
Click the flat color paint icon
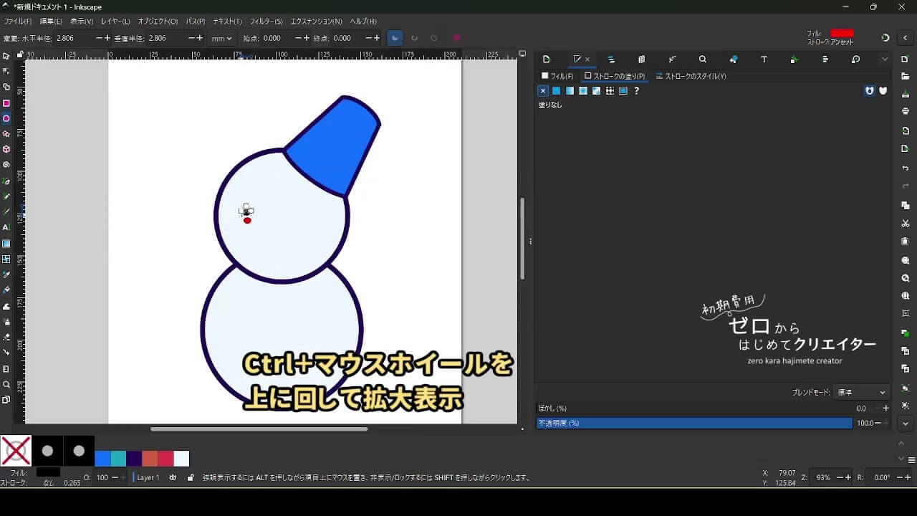pyautogui.click(x=556, y=91)
